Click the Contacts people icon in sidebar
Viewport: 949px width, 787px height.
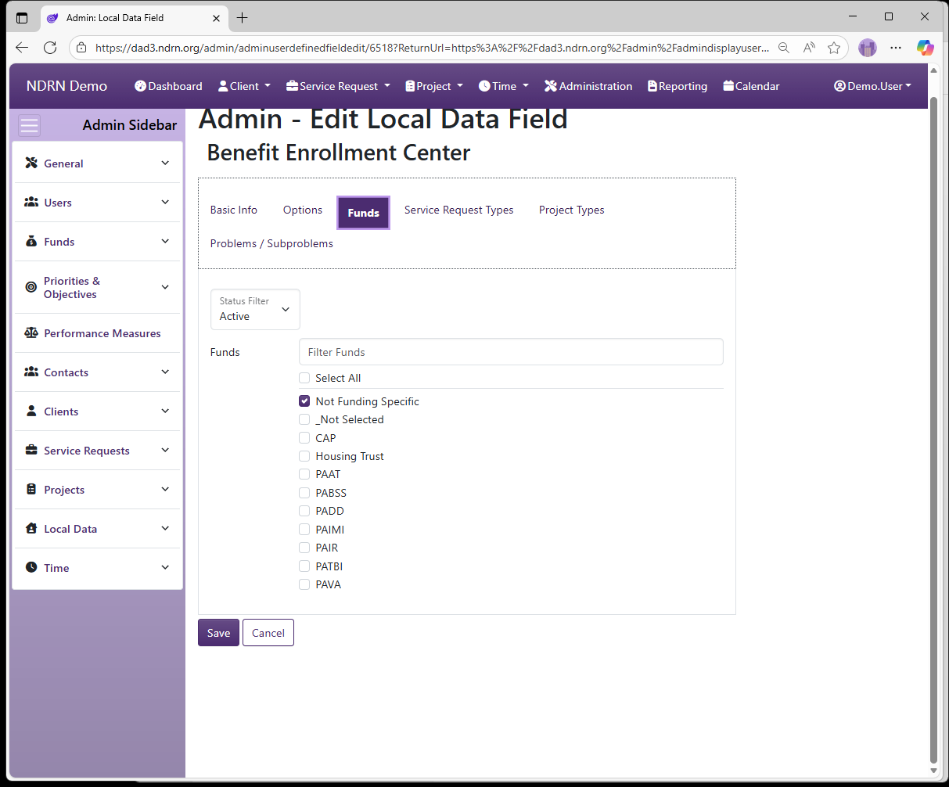(x=31, y=372)
